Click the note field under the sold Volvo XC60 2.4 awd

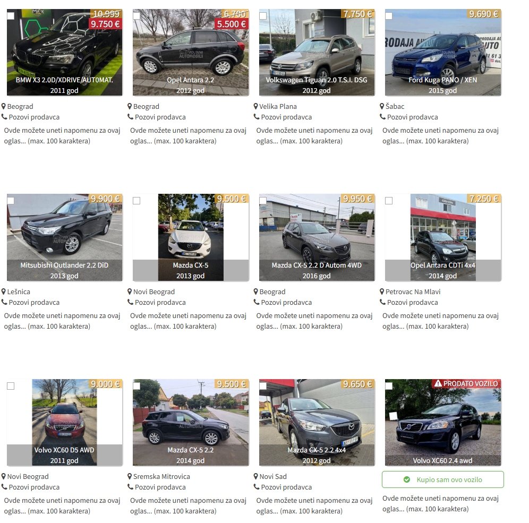pos(441,503)
